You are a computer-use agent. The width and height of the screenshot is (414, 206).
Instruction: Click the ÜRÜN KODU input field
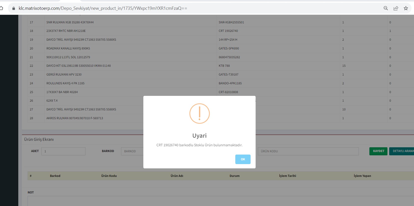(x=308, y=151)
